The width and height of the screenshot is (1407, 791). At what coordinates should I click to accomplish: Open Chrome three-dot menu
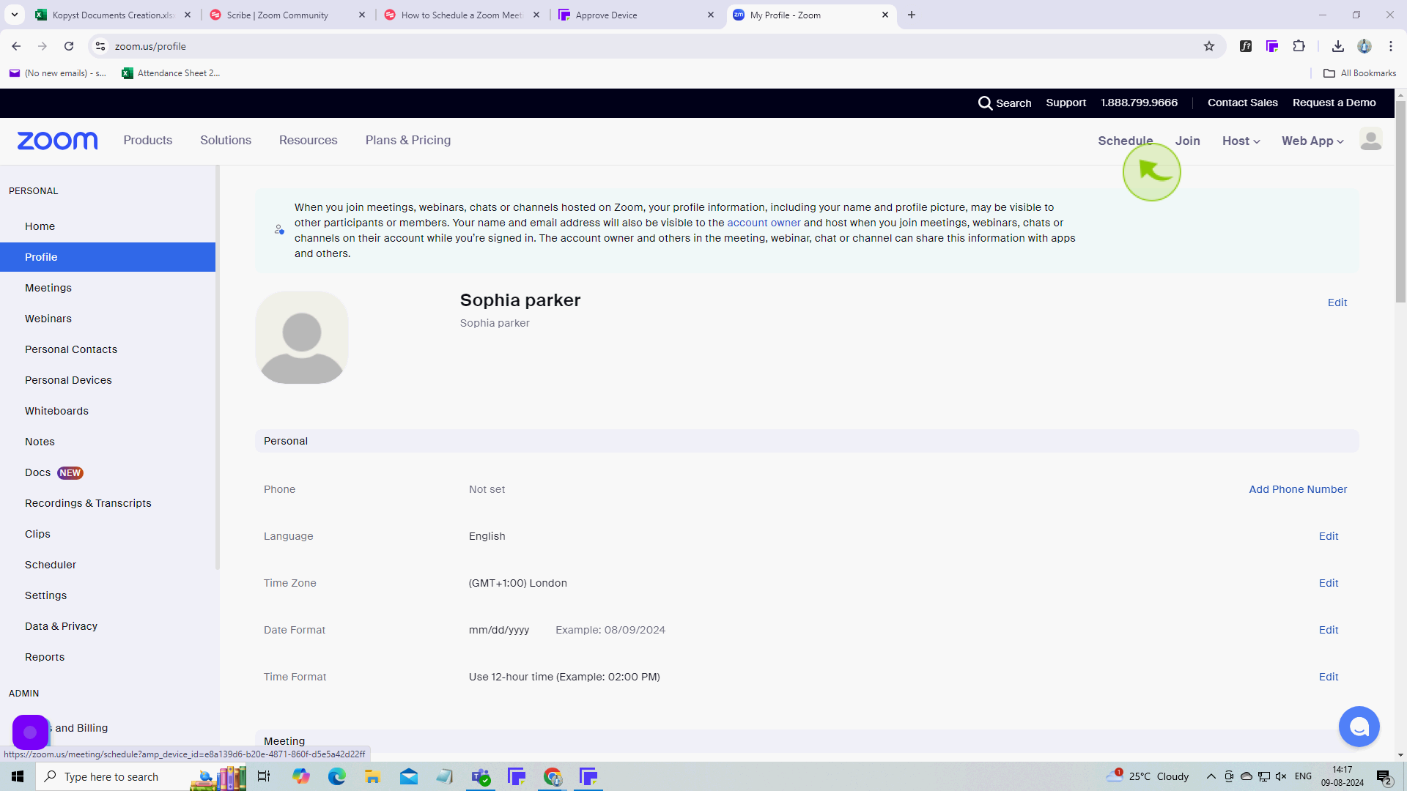(x=1390, y=46)
